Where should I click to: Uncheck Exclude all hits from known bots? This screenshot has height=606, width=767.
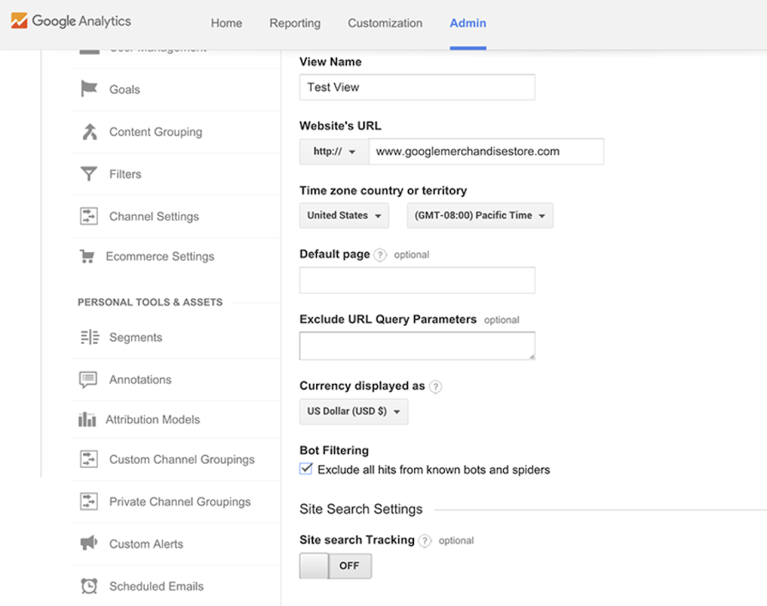pyautogui.click(x=306, y=469)
